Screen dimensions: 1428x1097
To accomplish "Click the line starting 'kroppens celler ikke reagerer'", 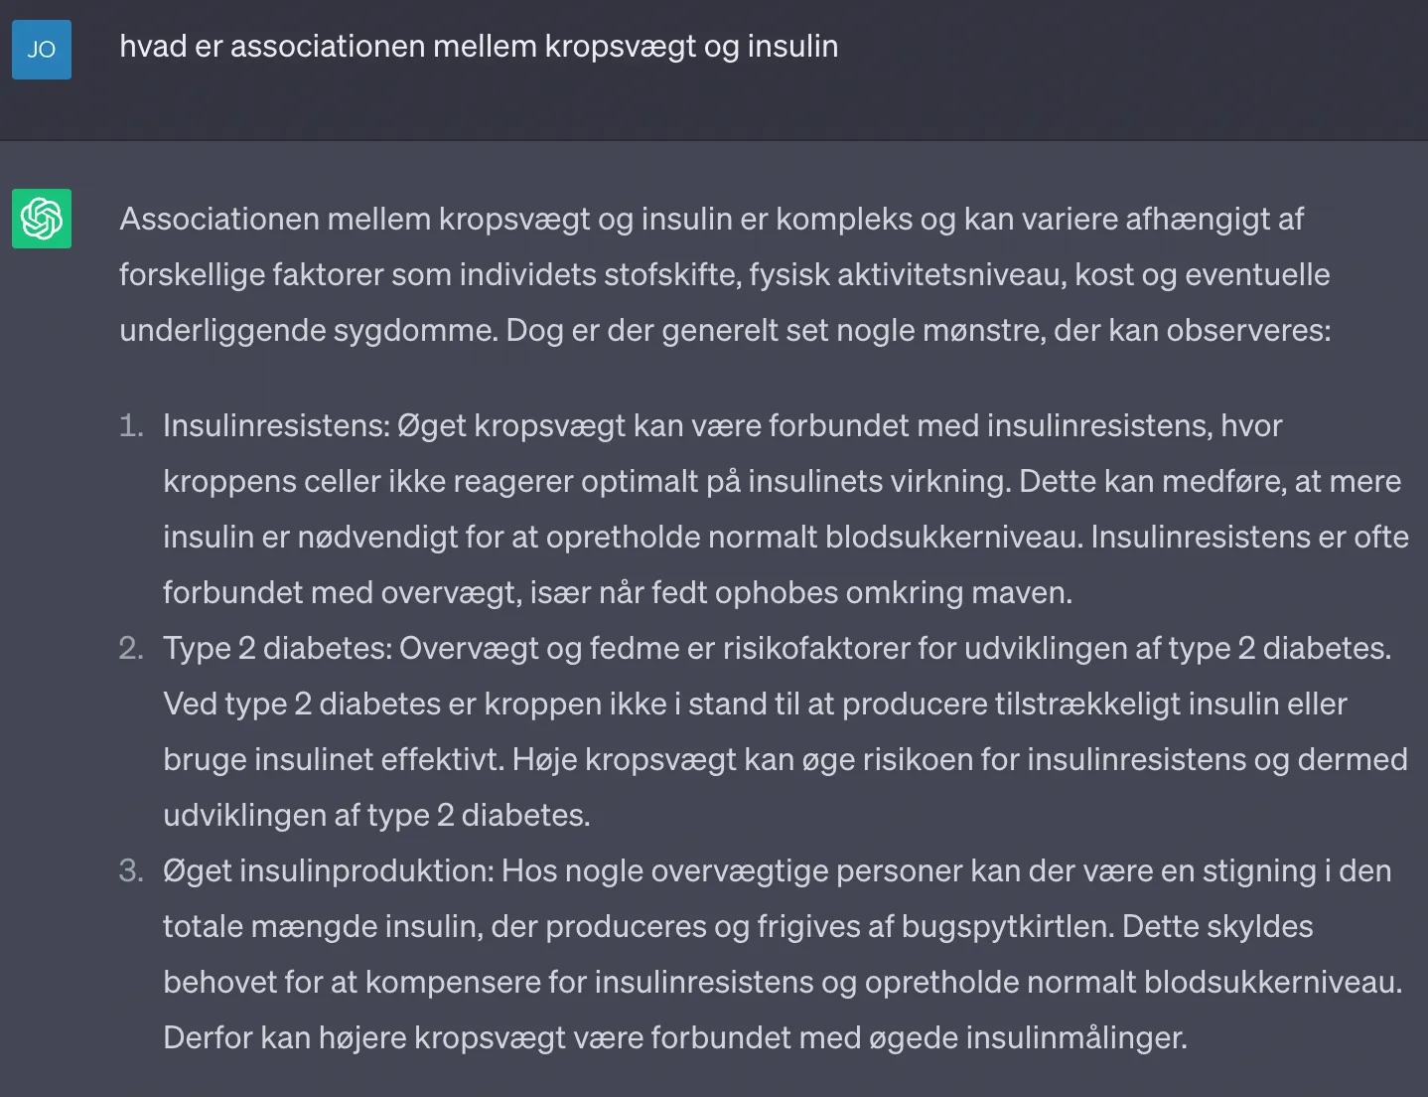I will [782, 481].
